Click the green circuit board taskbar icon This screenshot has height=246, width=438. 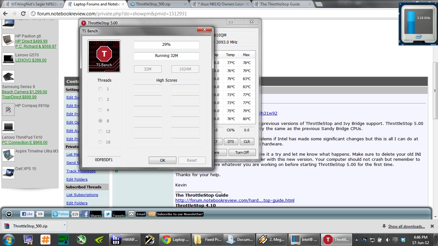tap(63, 239)
